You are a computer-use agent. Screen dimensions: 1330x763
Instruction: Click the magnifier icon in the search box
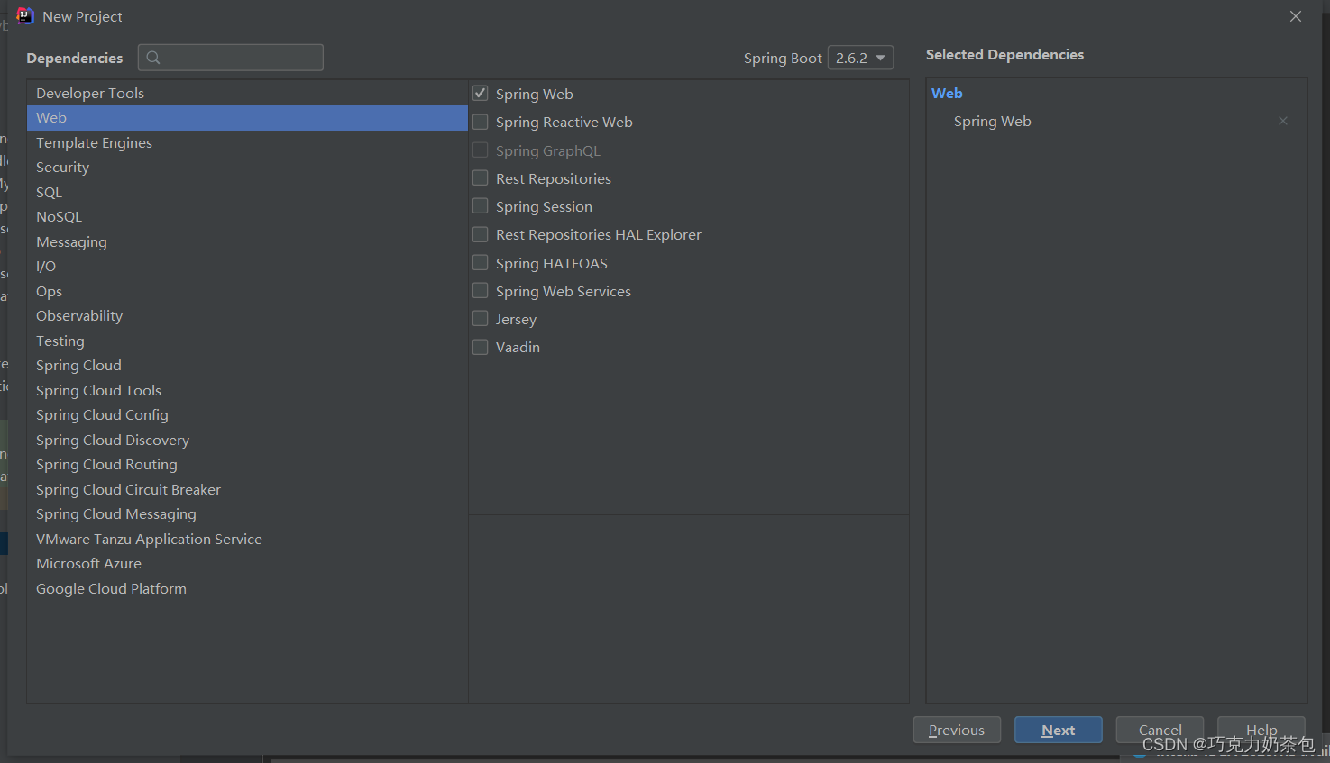[151, 57]
